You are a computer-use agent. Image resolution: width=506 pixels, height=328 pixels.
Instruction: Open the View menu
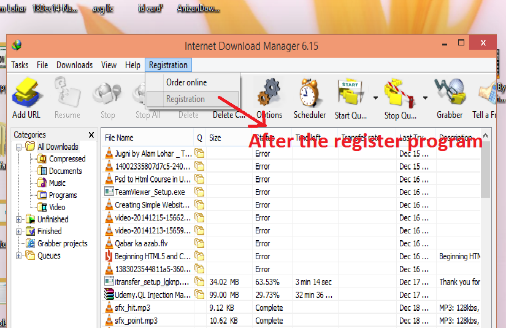pyautogui.click(x=109, y=65)
